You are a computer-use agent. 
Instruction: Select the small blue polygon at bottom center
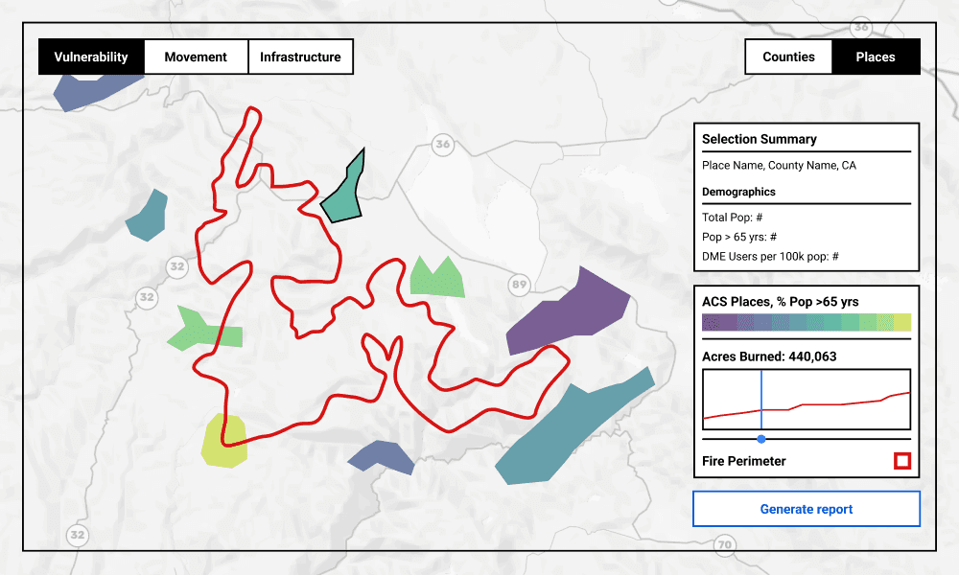pyautogui.click(x=381, y=457)
